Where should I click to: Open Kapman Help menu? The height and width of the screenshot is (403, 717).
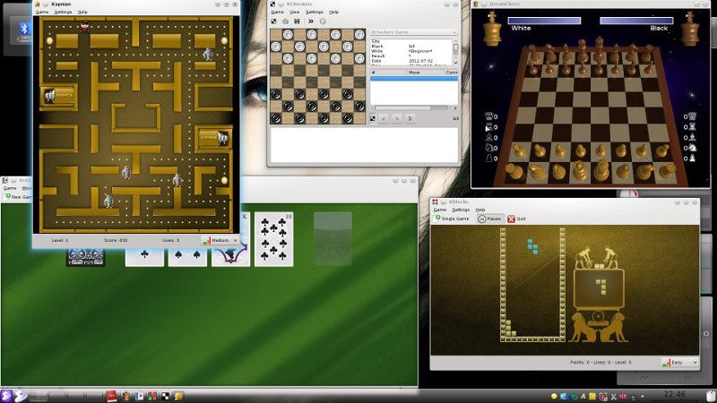[x=82, y=12]
